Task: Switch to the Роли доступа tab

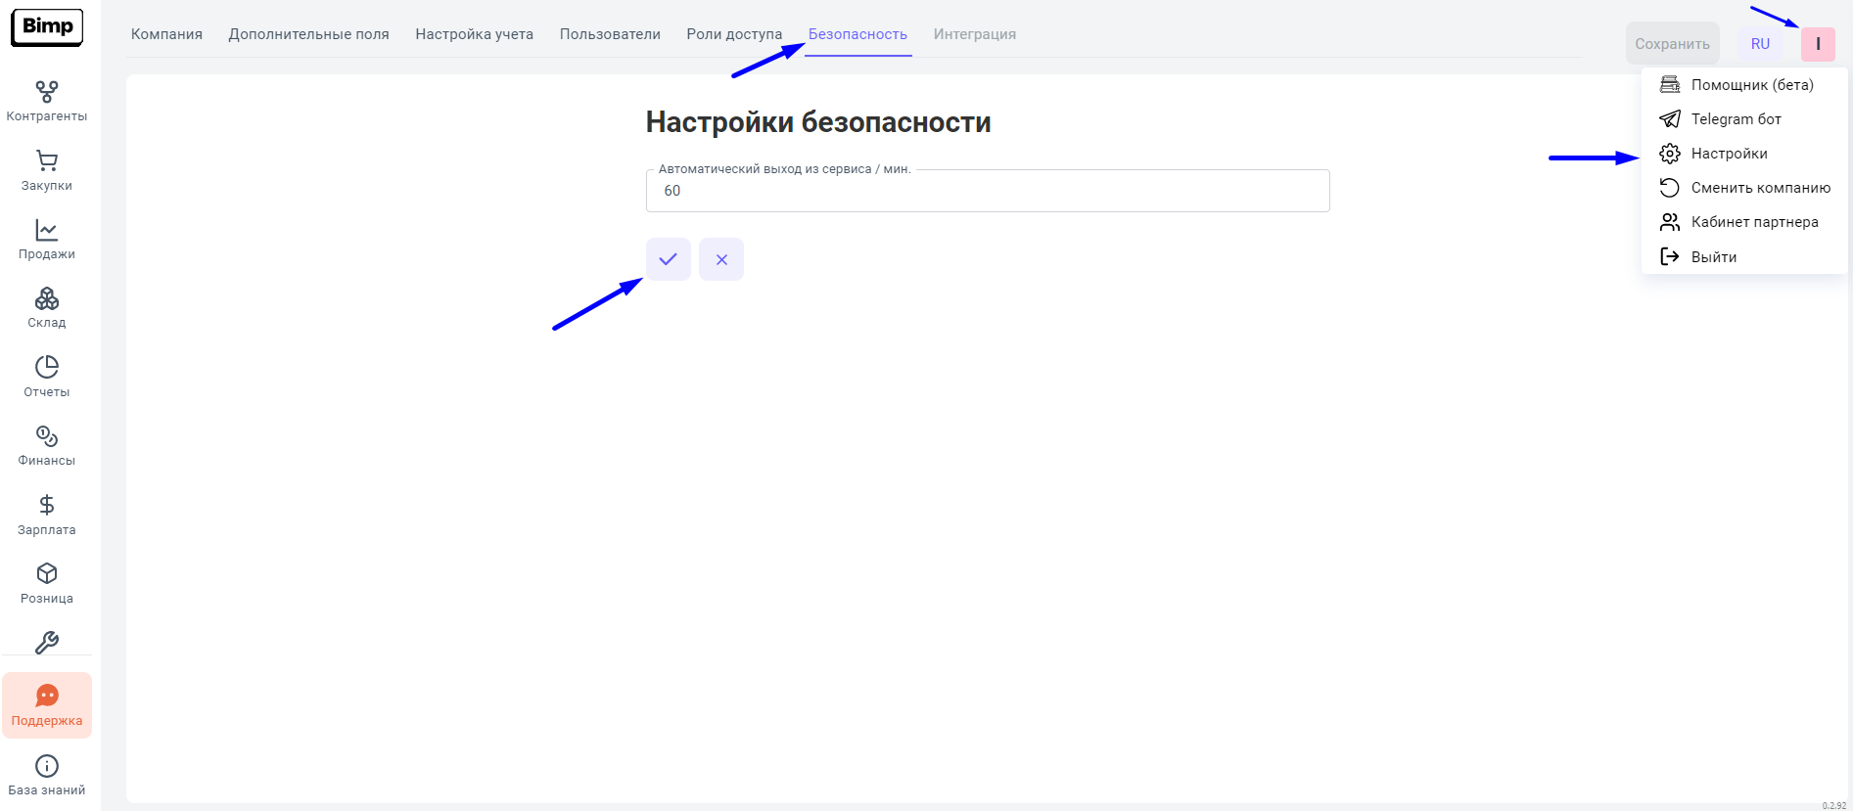Action: [x=734, y=34]
